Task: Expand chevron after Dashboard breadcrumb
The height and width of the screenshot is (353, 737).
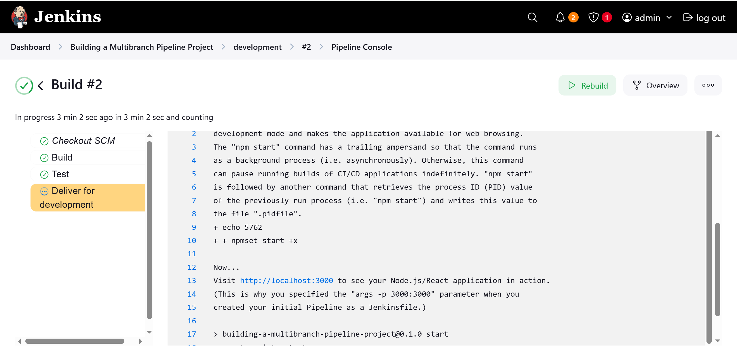Action: [x=60, y=47]
